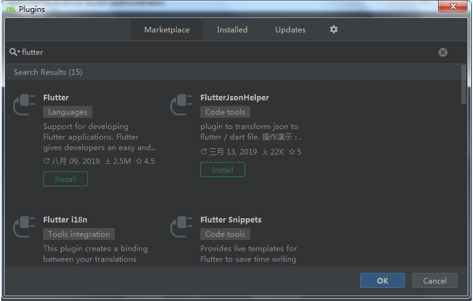
Task: Install the Flutter plugin
Action: [x=66, y=179]
